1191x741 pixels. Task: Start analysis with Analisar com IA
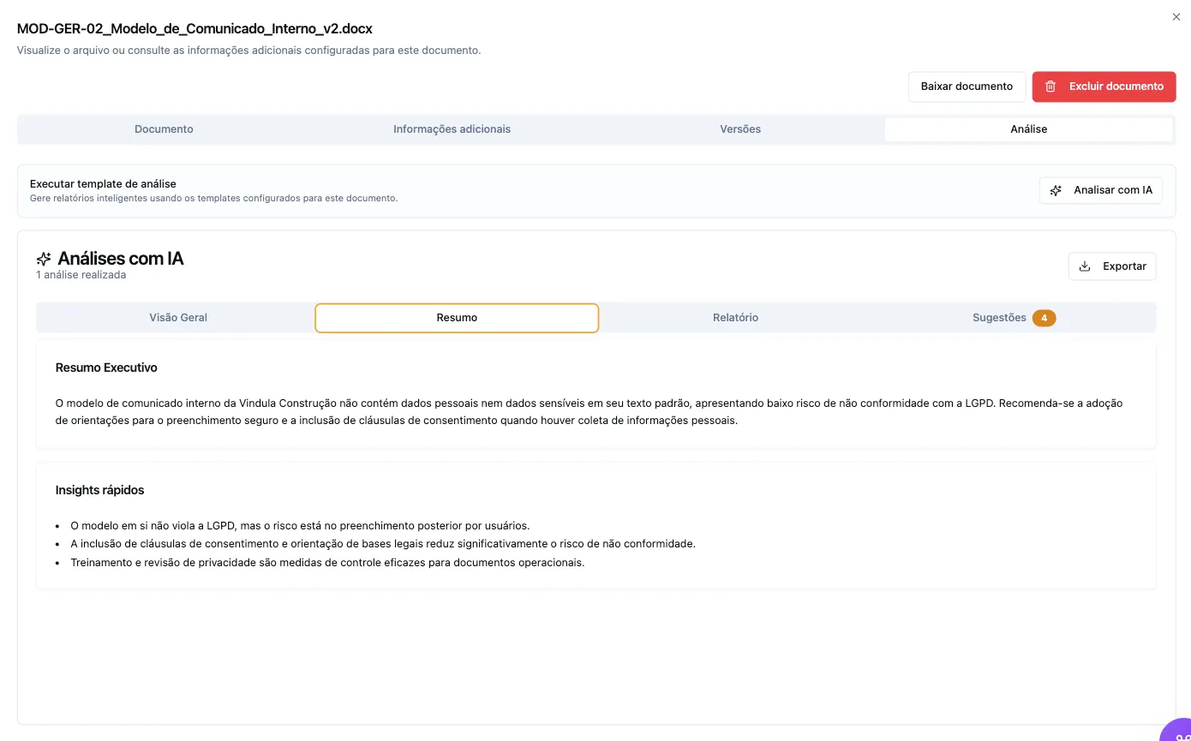1100,189
